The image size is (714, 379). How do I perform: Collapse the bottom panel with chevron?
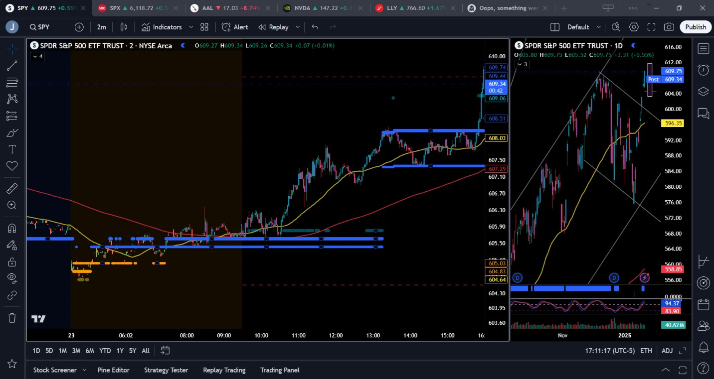click(x=666, y=370)
